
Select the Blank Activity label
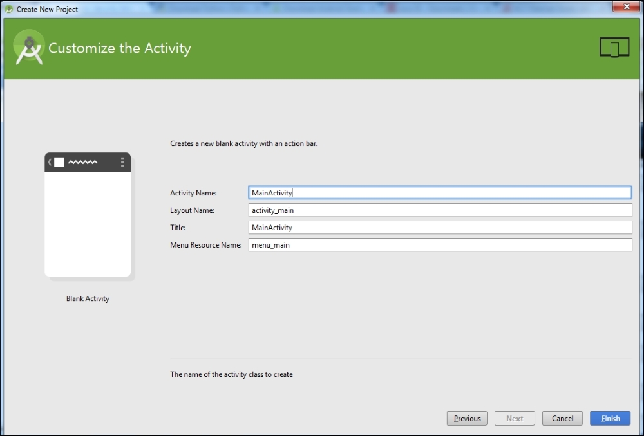pyautogui.click(x=87, y=298)
